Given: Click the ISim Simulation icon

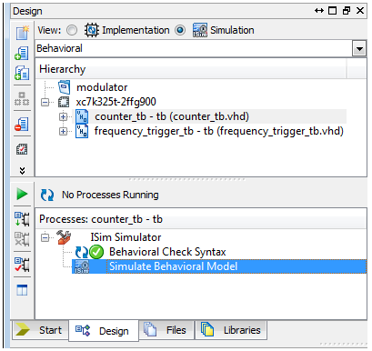Looking at the screenshot, I should coord(200,30).
